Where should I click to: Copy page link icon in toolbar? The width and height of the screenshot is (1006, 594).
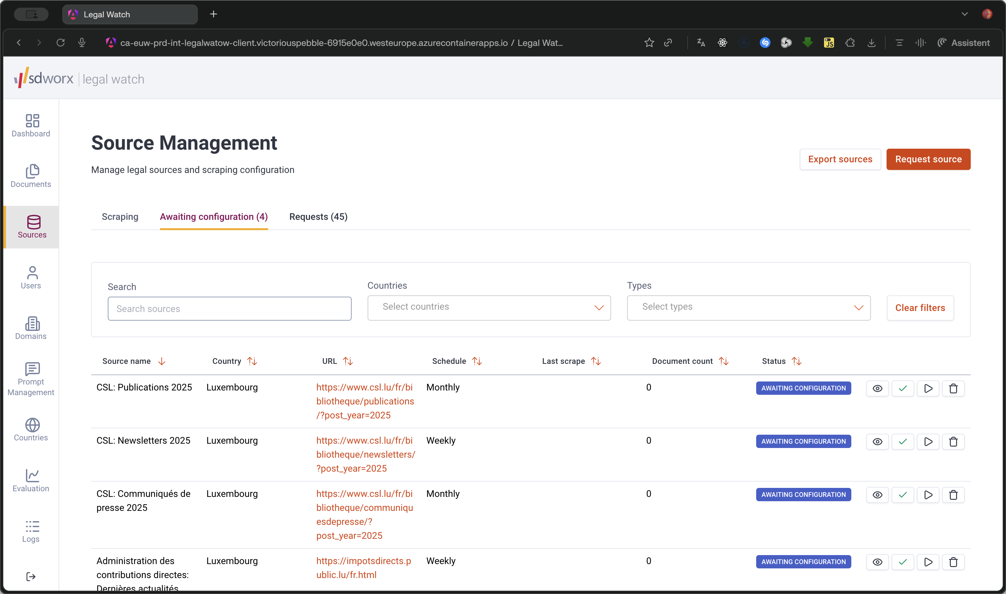[x=668, y=43]
